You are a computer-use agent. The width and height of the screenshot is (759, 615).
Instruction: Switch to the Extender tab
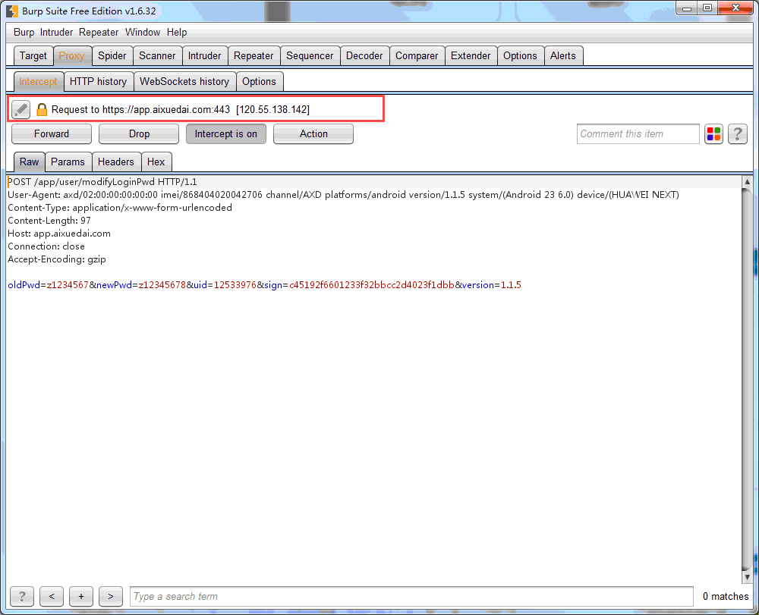point(471,55)
